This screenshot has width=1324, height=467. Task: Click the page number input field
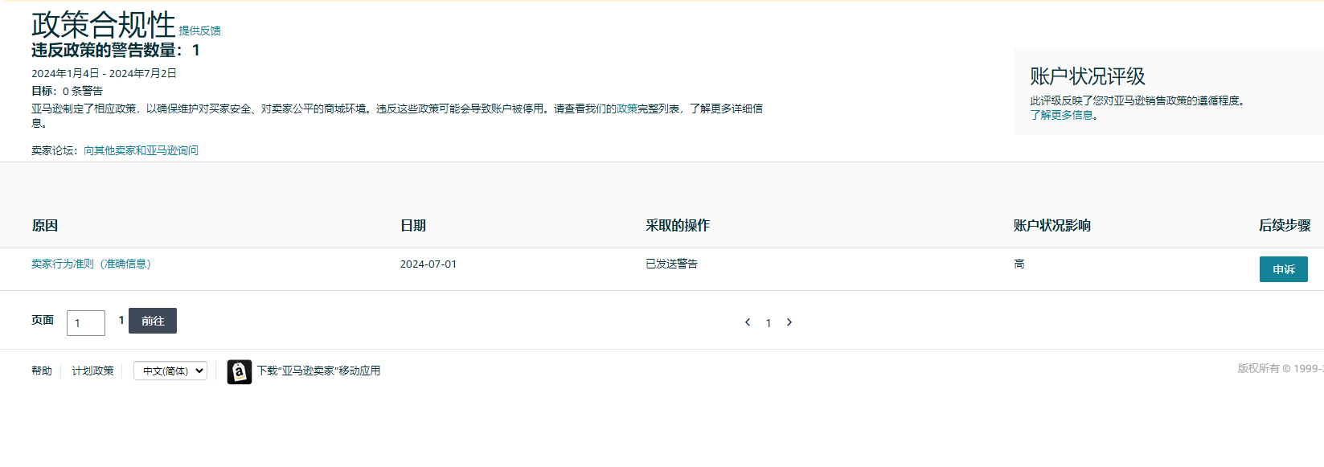click(86, 323)
